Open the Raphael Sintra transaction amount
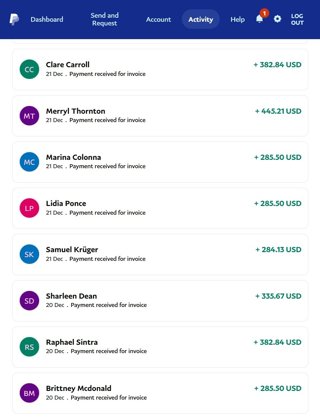Viewport: 320px width, 418px height. coord(278,342)
